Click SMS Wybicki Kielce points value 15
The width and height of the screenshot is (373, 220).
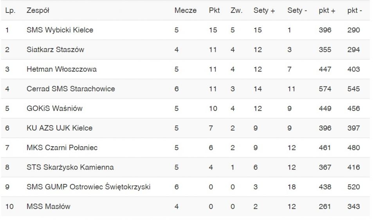[213, 30]
